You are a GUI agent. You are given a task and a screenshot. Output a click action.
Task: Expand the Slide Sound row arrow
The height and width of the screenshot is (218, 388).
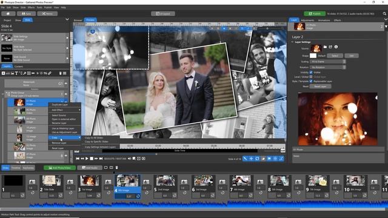[x=67, y=59]
